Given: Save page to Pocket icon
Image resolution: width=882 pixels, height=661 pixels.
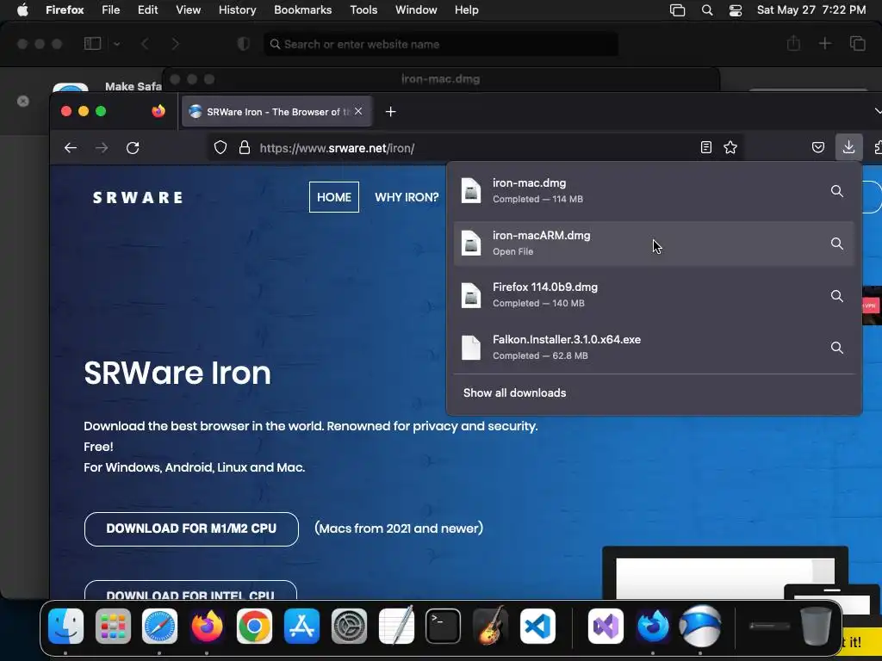Looking at the screenshot, I should point(818,147).
